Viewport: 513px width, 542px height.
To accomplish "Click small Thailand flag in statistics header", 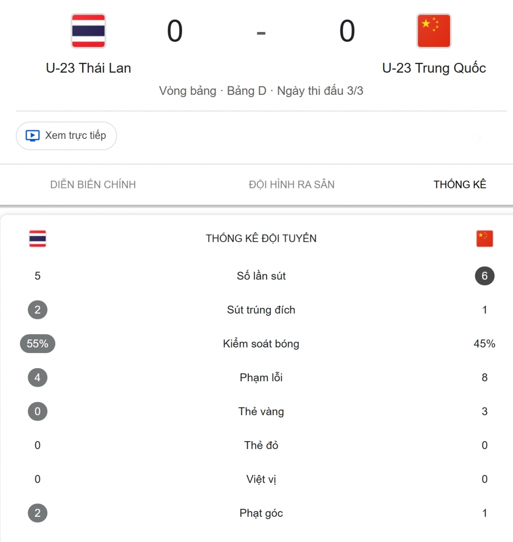I will tap(38, 239).
